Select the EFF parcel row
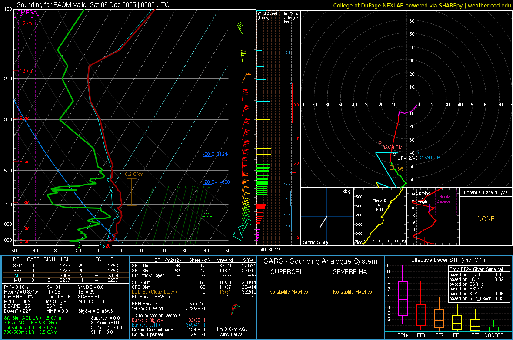The height and width of the screenshot is (340, 513). pyautogui.click(x=66, y=271)
